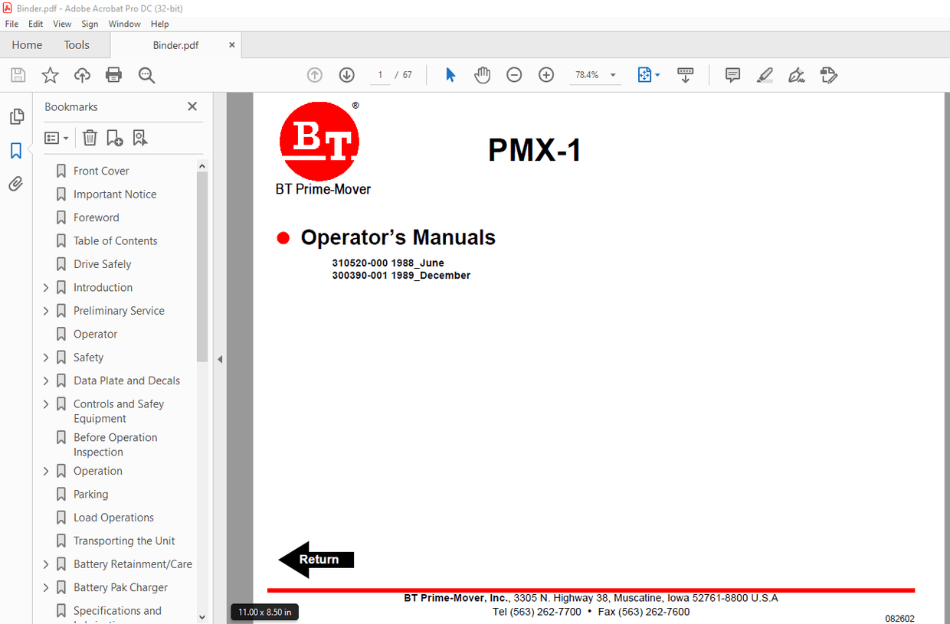Viewport: 950px width, 624px height.
Task: Zoom out using the minus control
Action: click(x=514, y=74)
